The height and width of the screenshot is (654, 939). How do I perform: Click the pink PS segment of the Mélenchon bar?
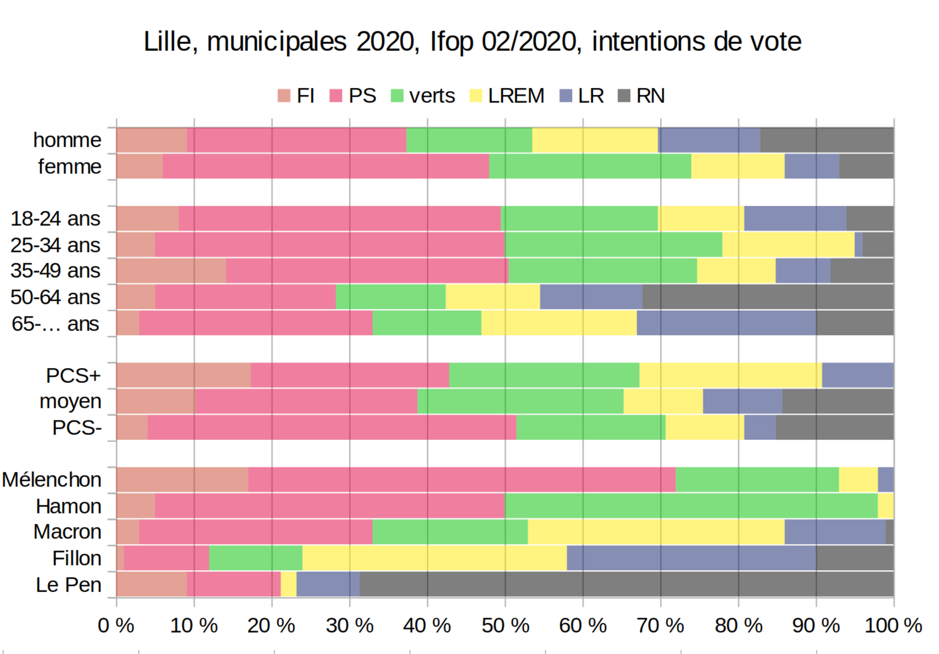click(x=461, y=479)
